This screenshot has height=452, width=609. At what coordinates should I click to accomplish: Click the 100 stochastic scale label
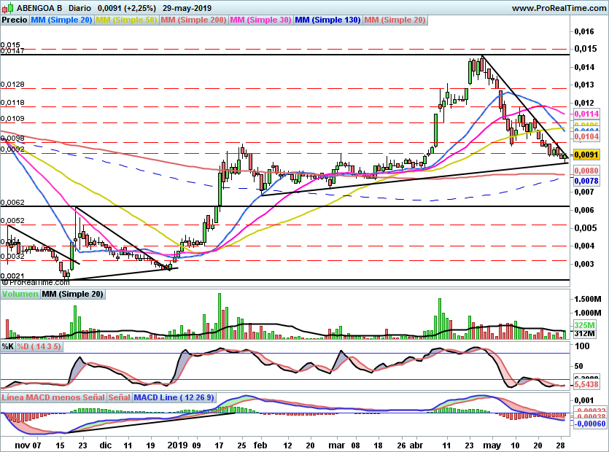pos(582,346)
